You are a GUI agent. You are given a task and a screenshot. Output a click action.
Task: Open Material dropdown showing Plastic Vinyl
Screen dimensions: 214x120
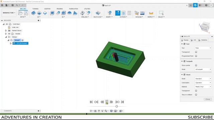click(x=203, y=87)
